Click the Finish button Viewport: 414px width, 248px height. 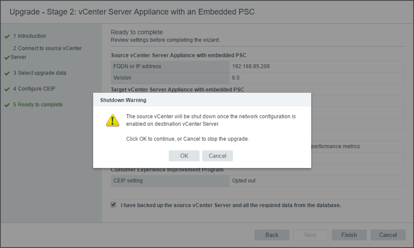click(x=349, y=235)
